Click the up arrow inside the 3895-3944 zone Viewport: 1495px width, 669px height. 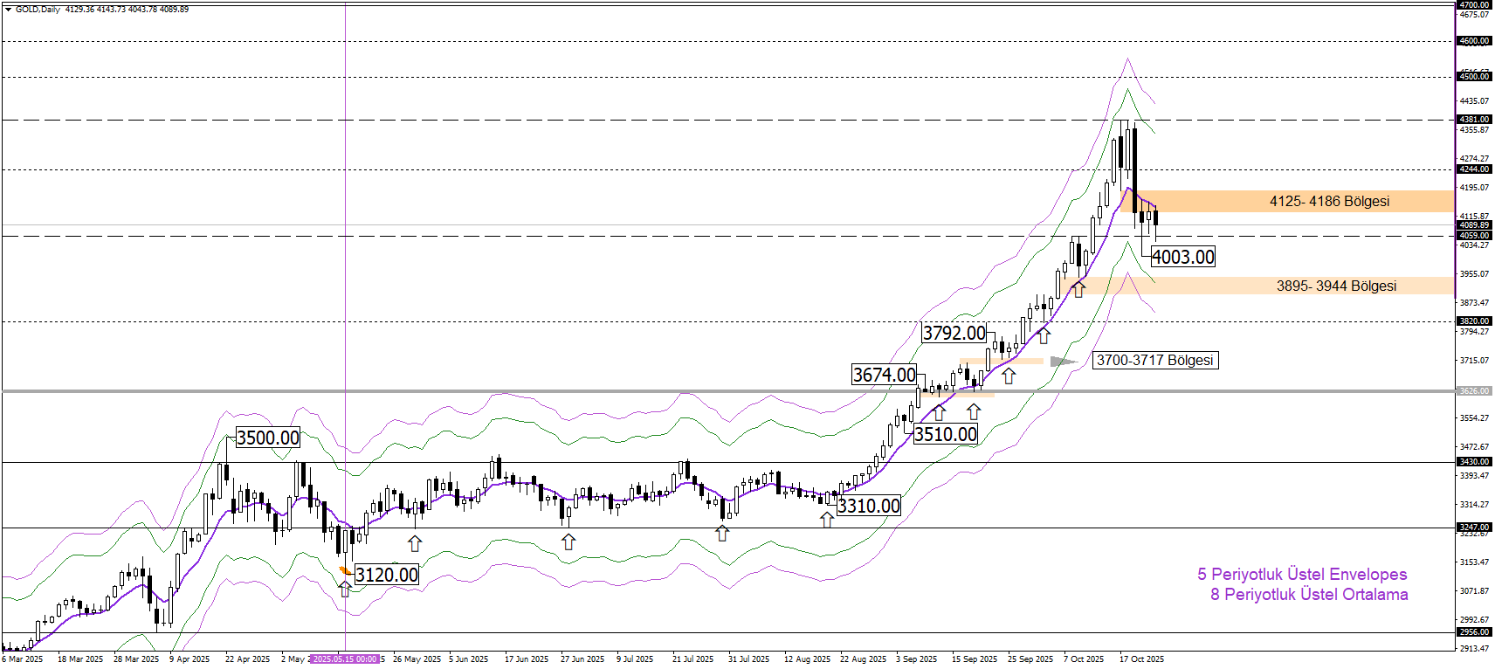click(x=1078, y=289)
